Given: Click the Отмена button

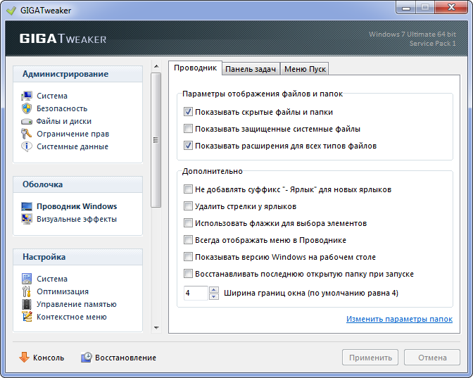Looking at the screenshot, I should point(432,358).
